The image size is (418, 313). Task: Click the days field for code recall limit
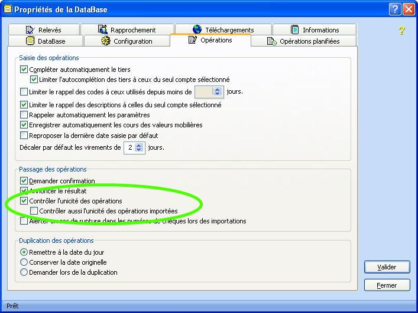203,92
